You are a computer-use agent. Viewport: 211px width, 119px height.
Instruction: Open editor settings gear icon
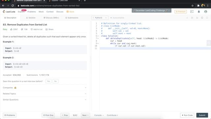[x=202, y=18]
